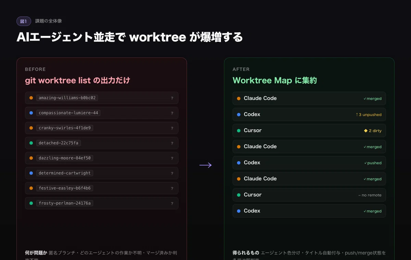Screen dimensions: 411x260
Task: Click the orange dot beside festive-easley-b6f4b6
Action: point(31,188)
